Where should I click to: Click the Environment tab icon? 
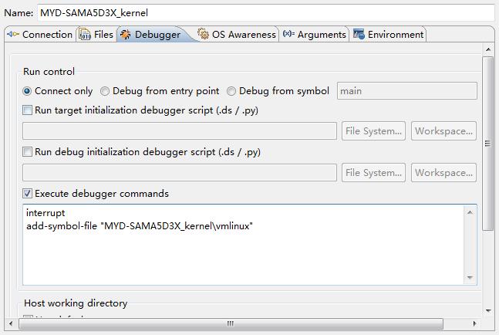click(x=359, y=34)
